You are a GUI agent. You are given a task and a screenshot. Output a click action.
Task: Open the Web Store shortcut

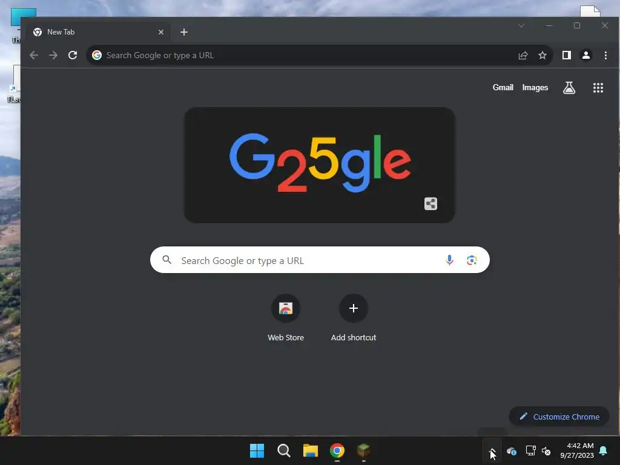286,318
